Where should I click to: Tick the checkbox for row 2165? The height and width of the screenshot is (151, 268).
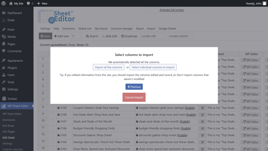coord(52,135)
